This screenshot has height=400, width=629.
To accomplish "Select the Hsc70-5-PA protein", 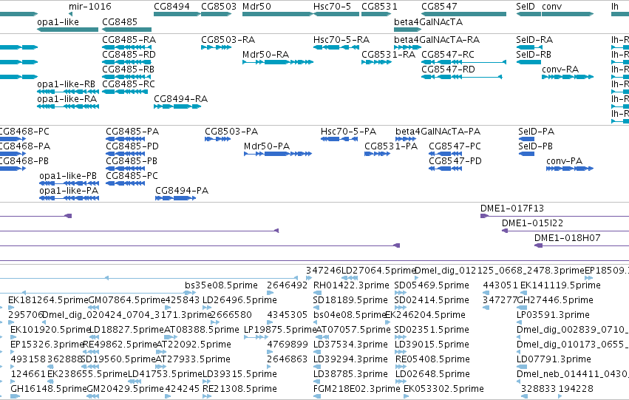I will click(x=339, y=139).
